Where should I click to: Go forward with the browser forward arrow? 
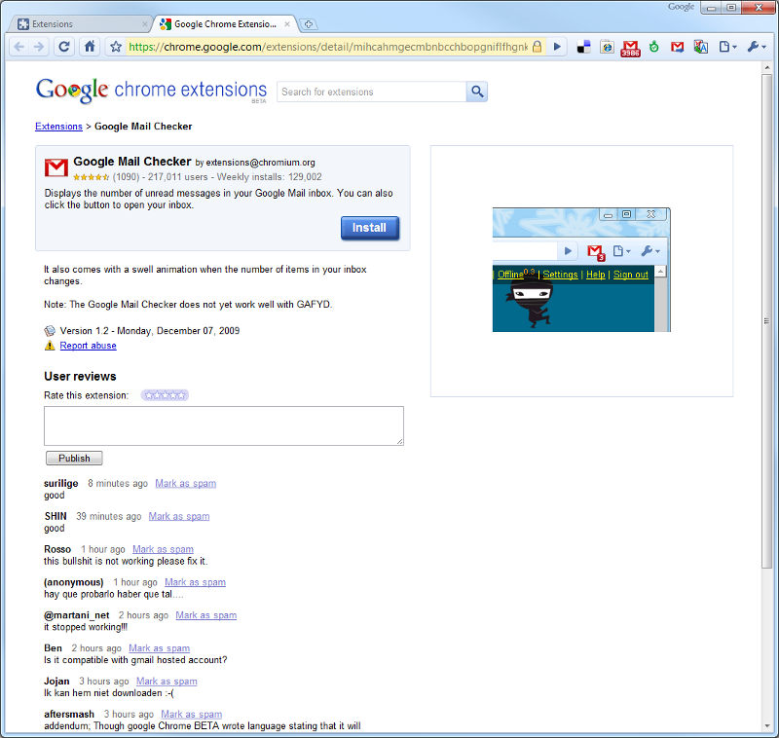(38, 47)
